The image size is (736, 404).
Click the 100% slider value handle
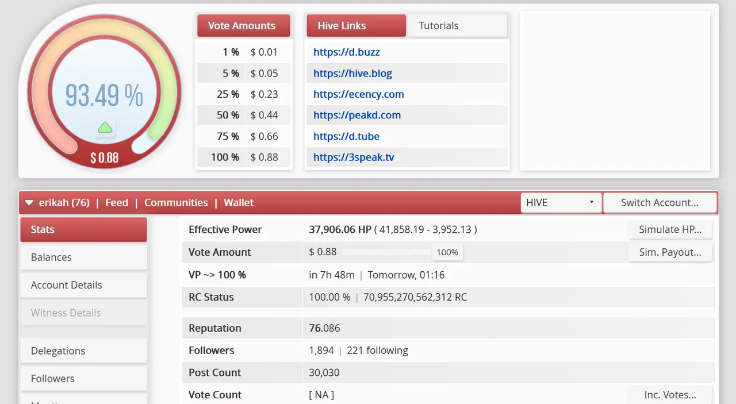click(x=447, y=252)
